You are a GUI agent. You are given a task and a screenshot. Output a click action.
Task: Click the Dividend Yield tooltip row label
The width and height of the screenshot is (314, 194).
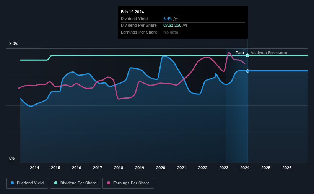(x=134, y=19)
